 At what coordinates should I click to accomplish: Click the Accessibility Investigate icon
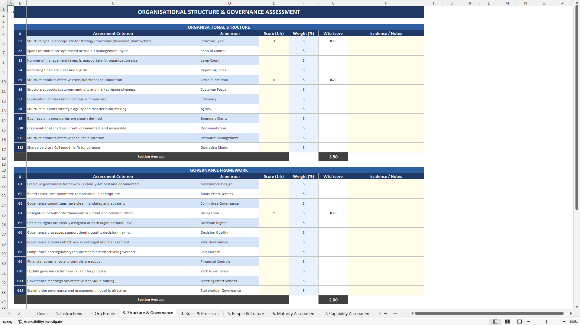click(21, 322)
